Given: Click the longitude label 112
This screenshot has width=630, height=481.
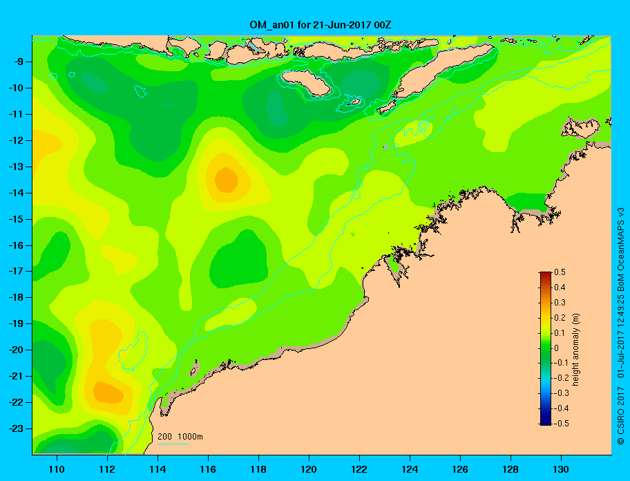Looking at the screenshot, I should point(107,469).
